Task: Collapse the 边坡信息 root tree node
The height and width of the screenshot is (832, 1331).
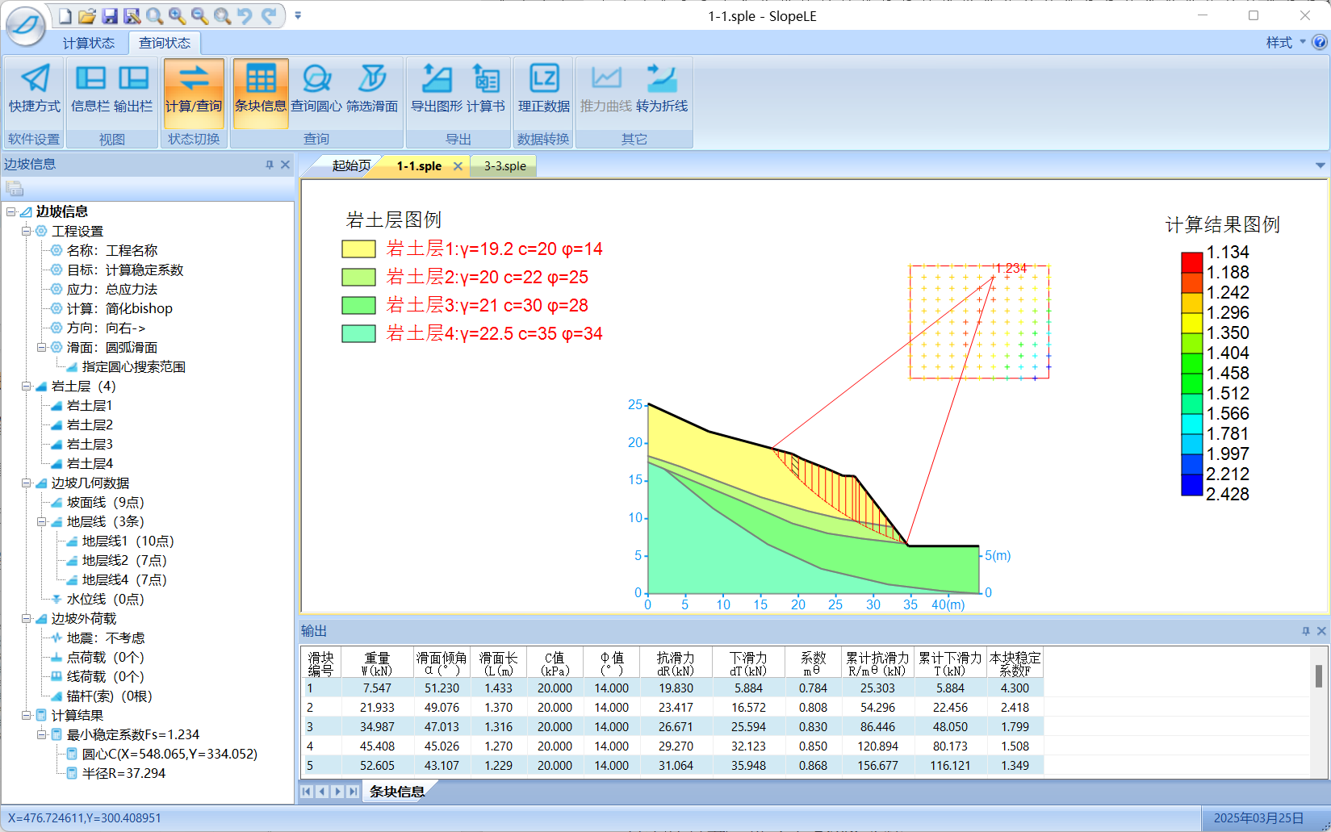Action: click(x=10, y=211)
